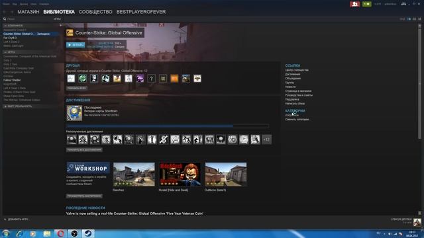Click ПОКАЗАТЬ ВСЕ ДОСТИЖЕНИЯ button
The image size is (424, 238).
point(84,149)
